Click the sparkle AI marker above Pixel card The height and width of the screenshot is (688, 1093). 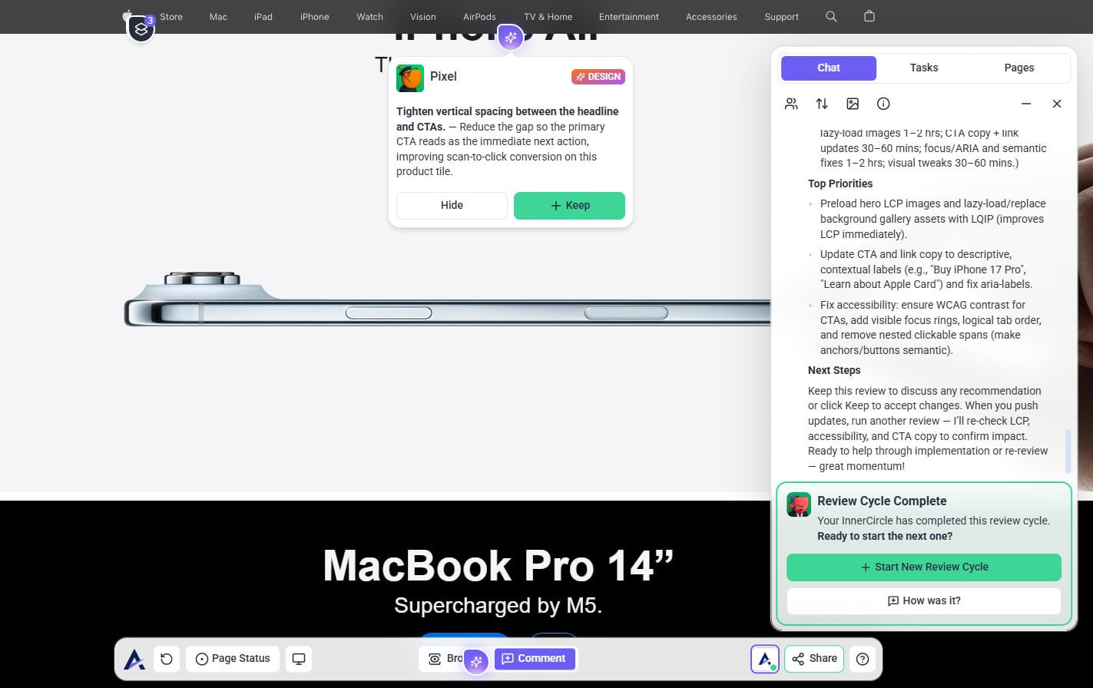click(511, 37)
